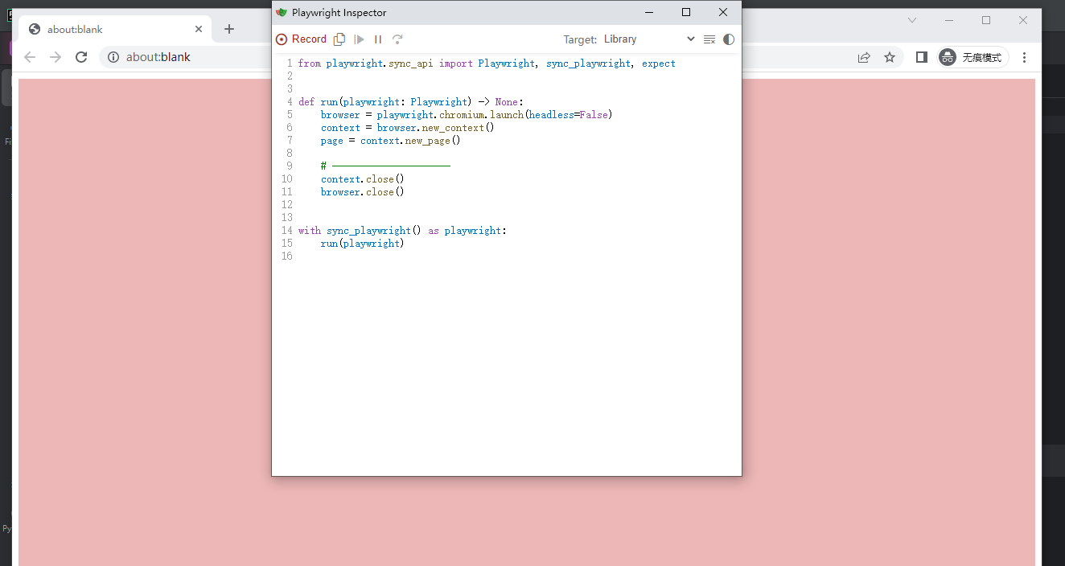Minimize the Chrome browser window
The image size is (1065, 566).
pos(949,20)
